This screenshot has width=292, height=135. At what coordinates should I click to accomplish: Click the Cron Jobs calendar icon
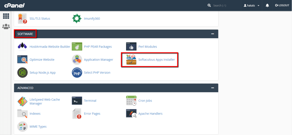131,101
